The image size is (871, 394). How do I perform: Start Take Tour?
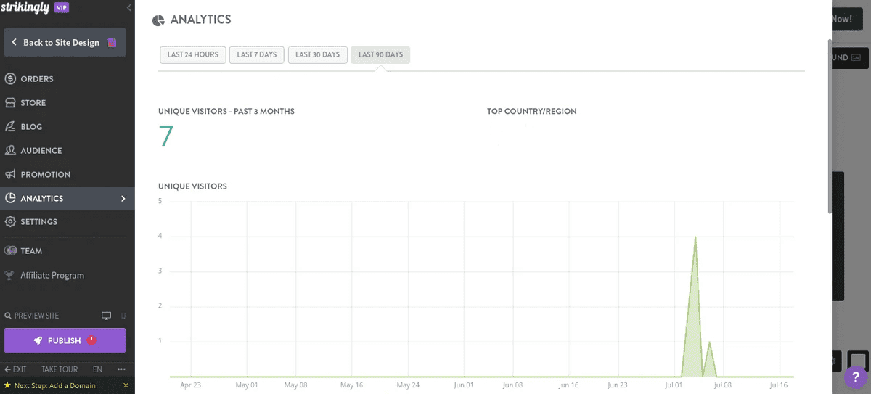click(60, 369)
